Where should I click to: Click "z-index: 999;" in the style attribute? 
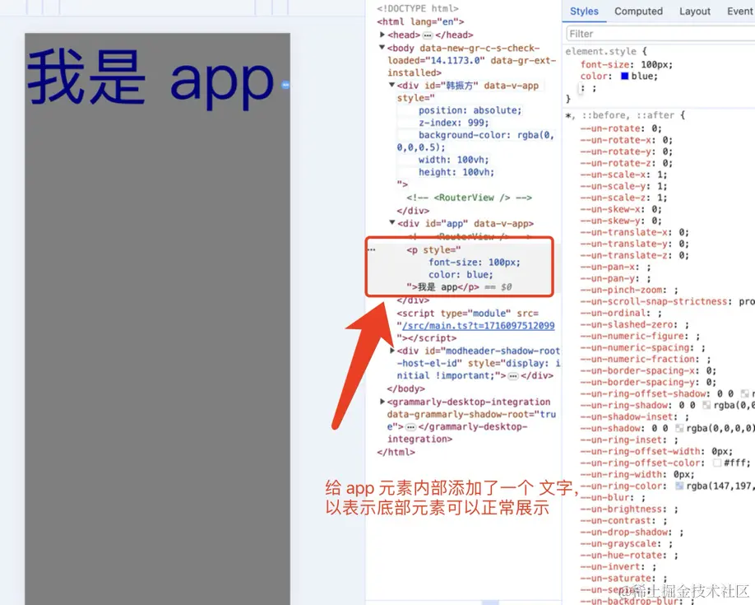tap(454, 123)
